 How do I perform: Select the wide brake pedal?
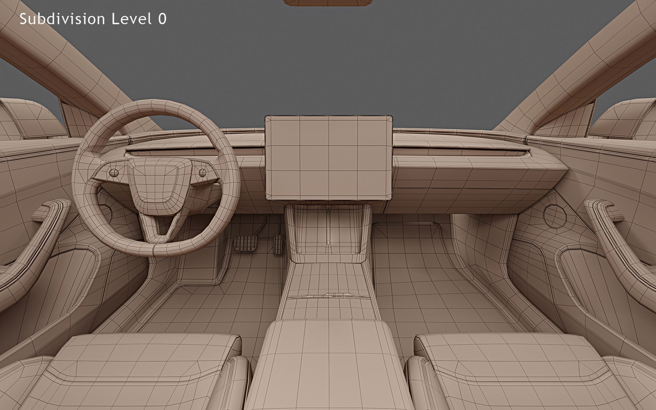[x=245, y=243]
